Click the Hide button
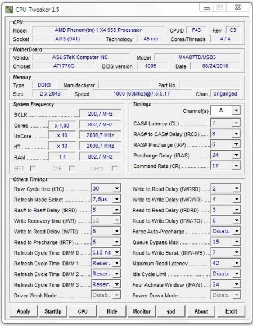Screen dimensions: 253x326 [x=112, y=311]
